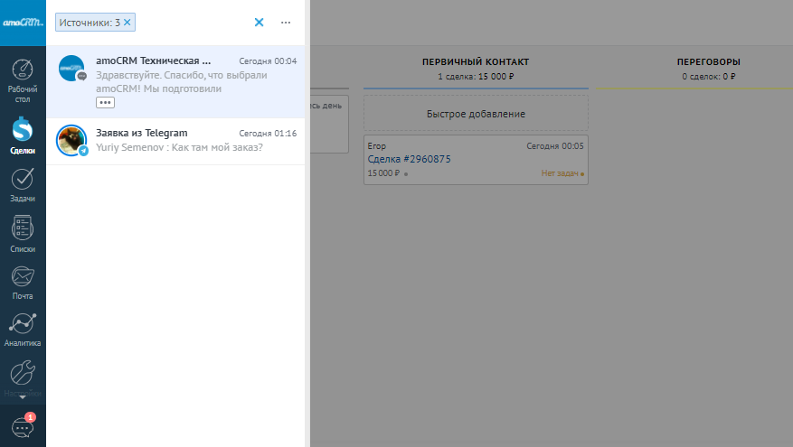Open Почта mail section
Viewport: 793px width, 447px height.
[x=23, y=282]
